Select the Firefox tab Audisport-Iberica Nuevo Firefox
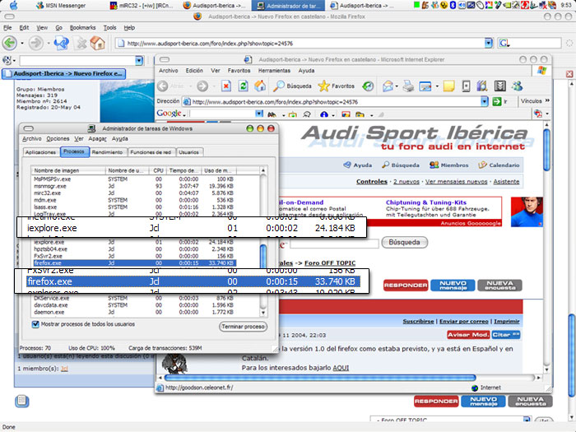This screenshot has width=576, height=432. tap(64, 74)
